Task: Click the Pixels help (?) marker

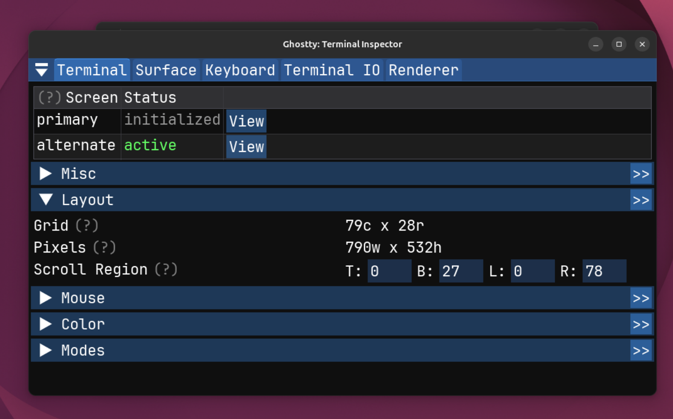Action: coord(105,247)
